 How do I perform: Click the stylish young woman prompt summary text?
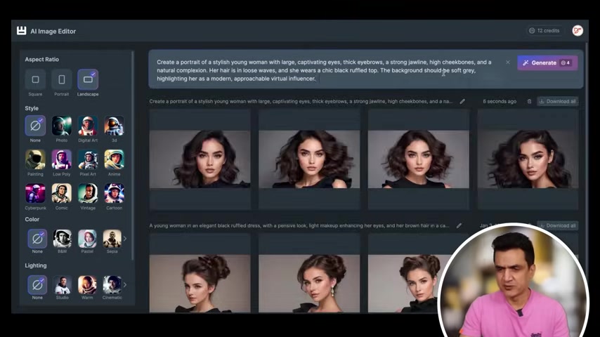(301, 101)
